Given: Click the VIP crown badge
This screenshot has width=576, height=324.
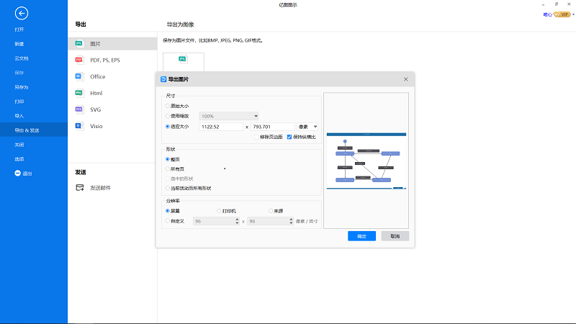Looking at the screenshot, I should pyautogui.click(x=562, y=14).
